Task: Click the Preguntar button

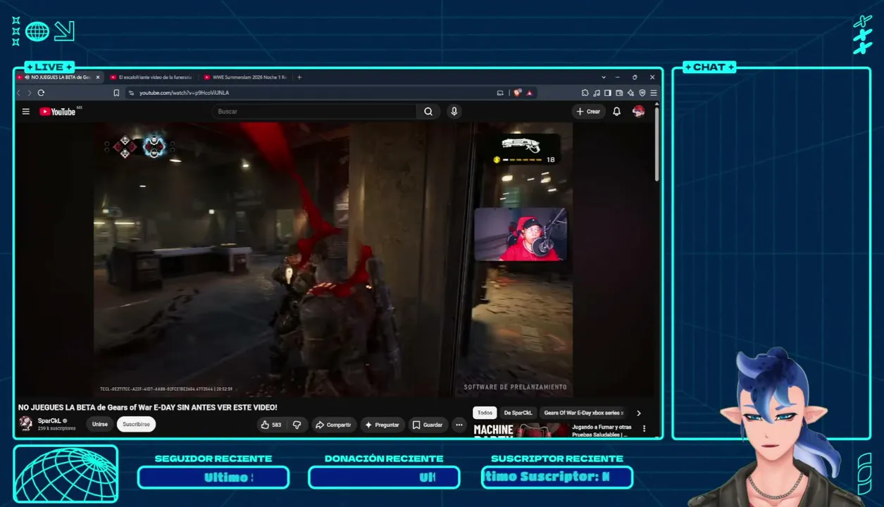Action: [x=382, y=425]
